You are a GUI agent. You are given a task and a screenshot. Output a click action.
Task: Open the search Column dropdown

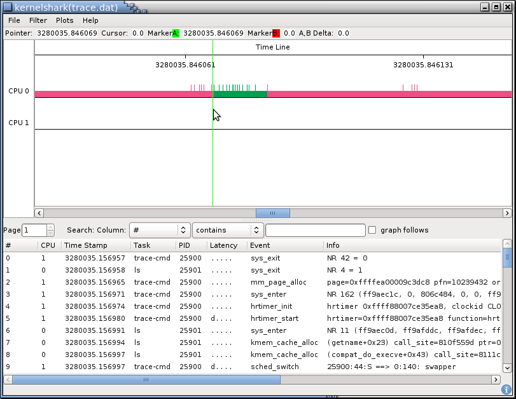click(160, 230)
